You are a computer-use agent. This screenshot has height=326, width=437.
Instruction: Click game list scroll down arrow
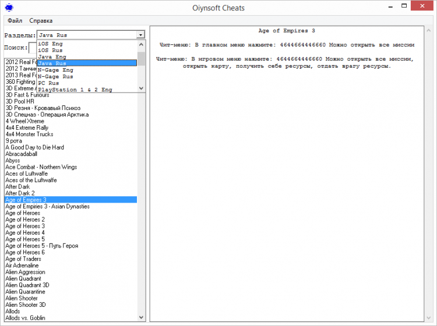142,317
